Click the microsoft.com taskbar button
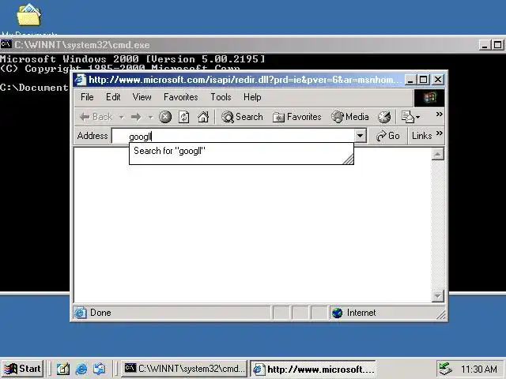This screenshot has height=379, width=506. pos(313,369)
